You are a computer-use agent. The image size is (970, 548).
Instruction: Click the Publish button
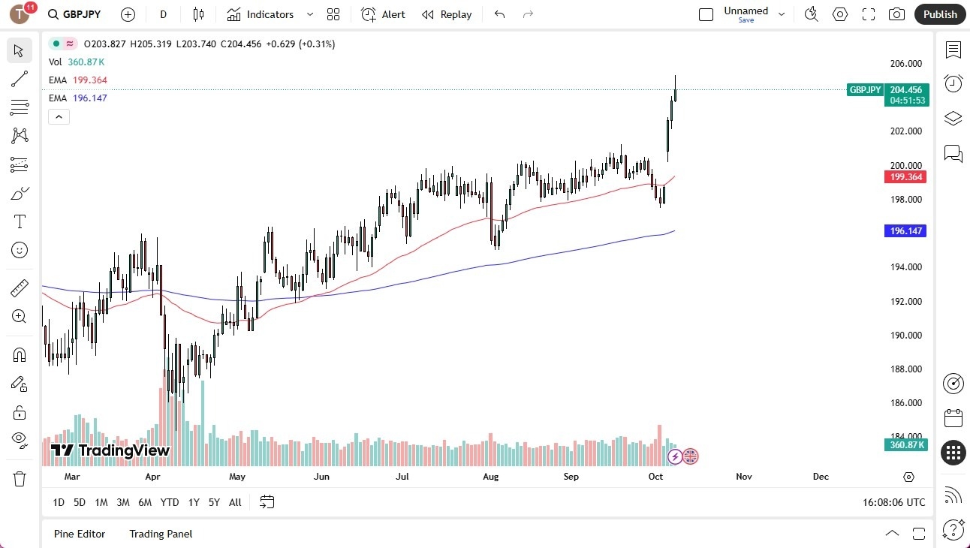click(x=939, y=14)
